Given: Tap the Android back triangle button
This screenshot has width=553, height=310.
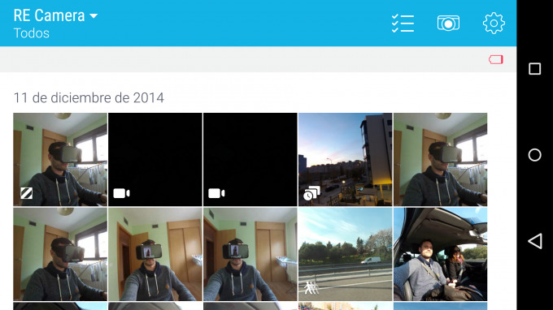Looking at the screenshot, I should 535,241.
